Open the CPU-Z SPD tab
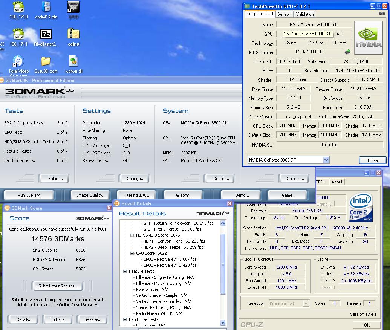 [x=320, y=182]
